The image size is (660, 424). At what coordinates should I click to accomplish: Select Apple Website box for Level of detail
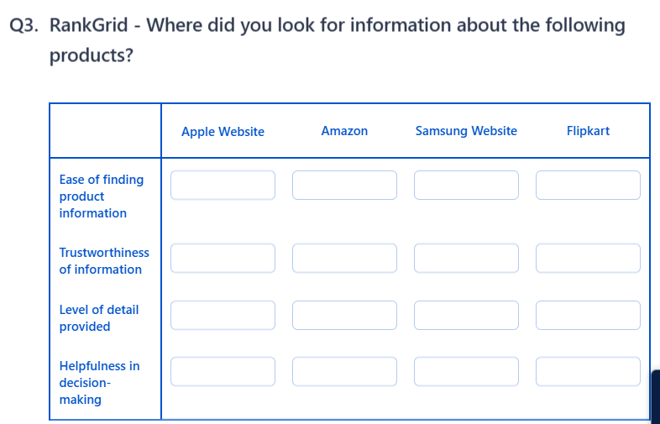click(223, 316)
